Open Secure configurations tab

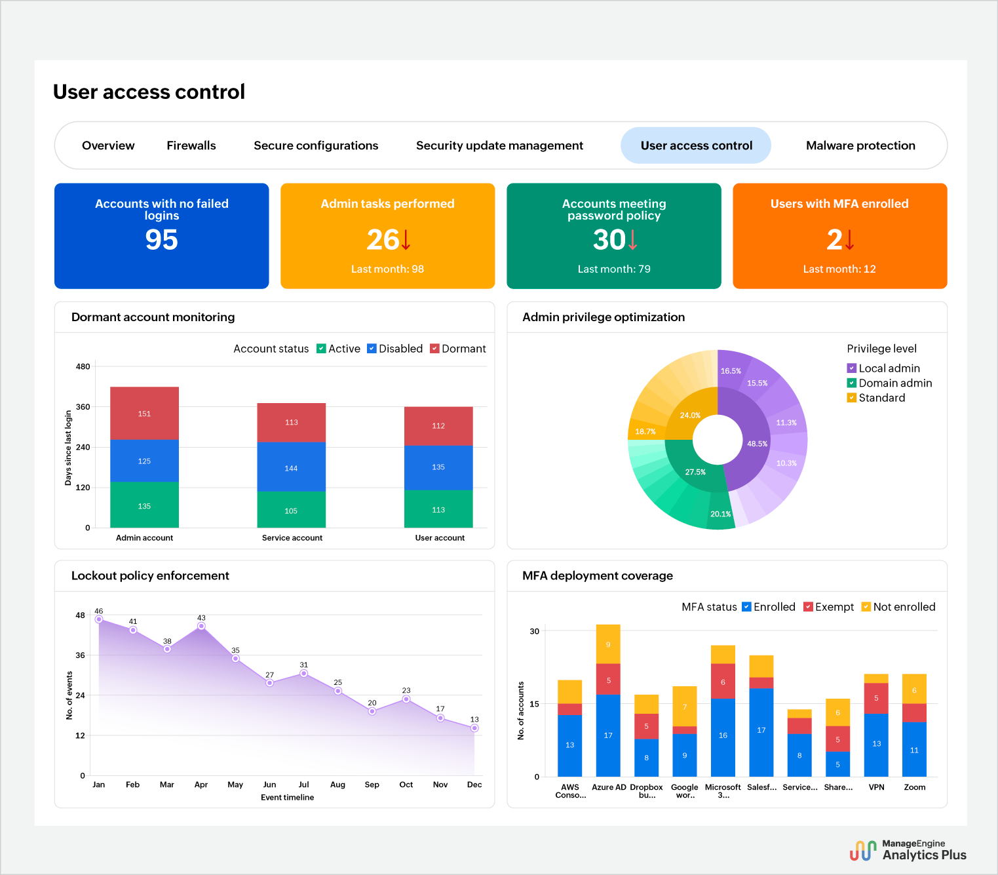pyautogui.click(x=316, y=146)
